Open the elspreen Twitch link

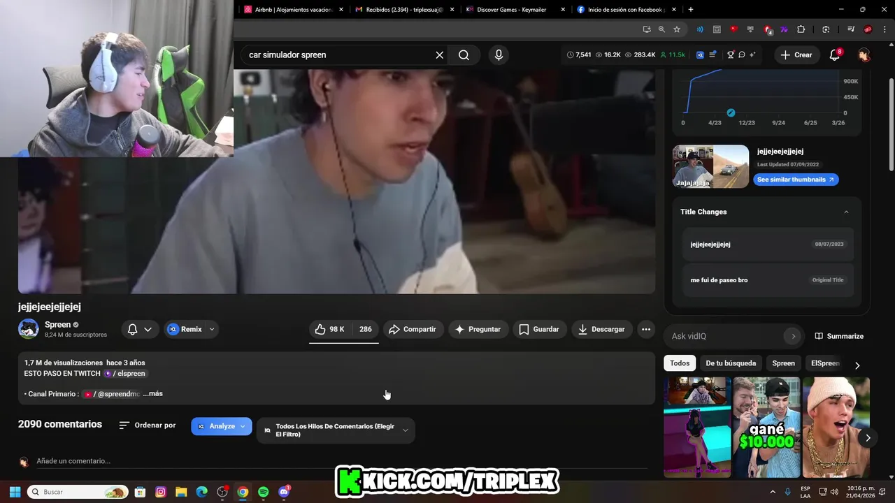[x=125, y=374]
